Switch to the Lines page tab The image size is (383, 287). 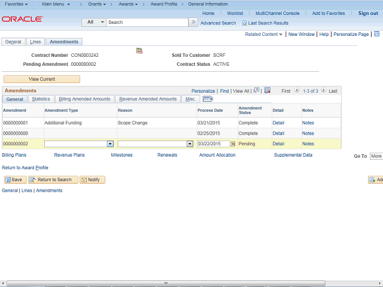[x=35, y=42]
